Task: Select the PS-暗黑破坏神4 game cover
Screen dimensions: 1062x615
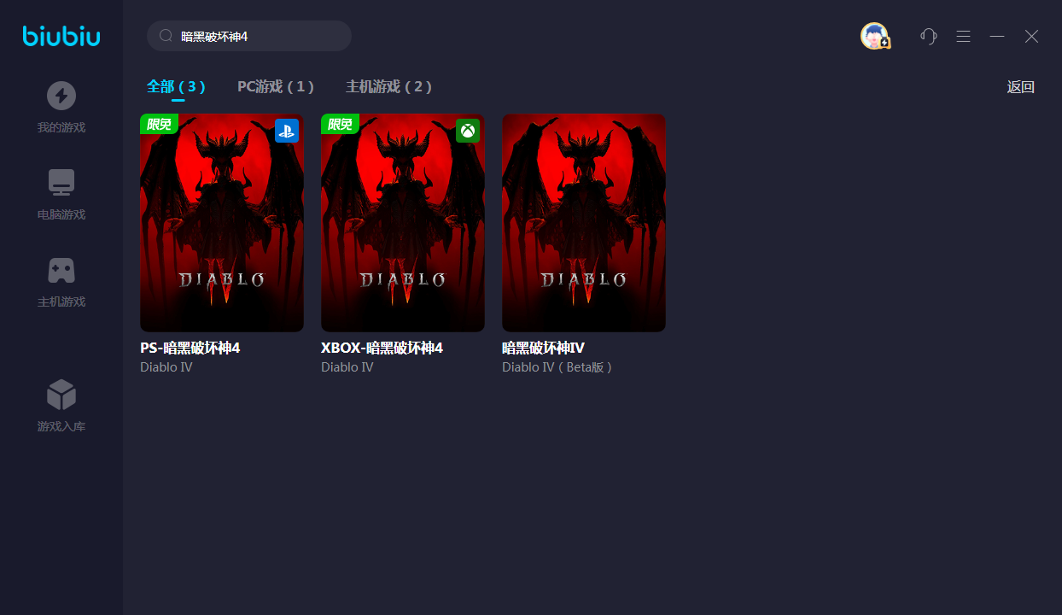Action: [222, 222]
